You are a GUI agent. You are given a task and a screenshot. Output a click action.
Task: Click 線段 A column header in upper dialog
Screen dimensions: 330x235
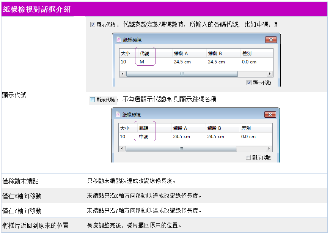click(181, 54)
